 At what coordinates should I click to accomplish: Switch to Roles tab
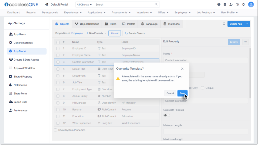pyautogui.click(x=110, y=24)
